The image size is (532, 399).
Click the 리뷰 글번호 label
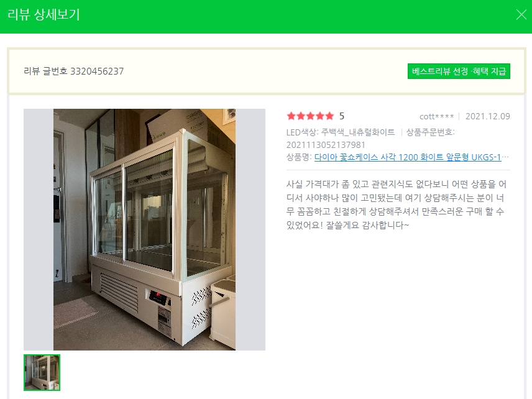click(45, 71)
